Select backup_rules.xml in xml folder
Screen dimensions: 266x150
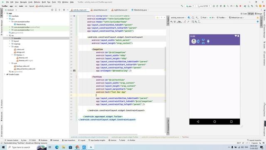[23, 66]
